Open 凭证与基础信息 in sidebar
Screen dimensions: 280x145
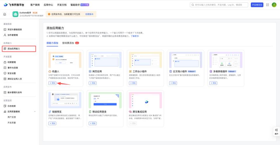pyautogui.click(x=15, y=29)
